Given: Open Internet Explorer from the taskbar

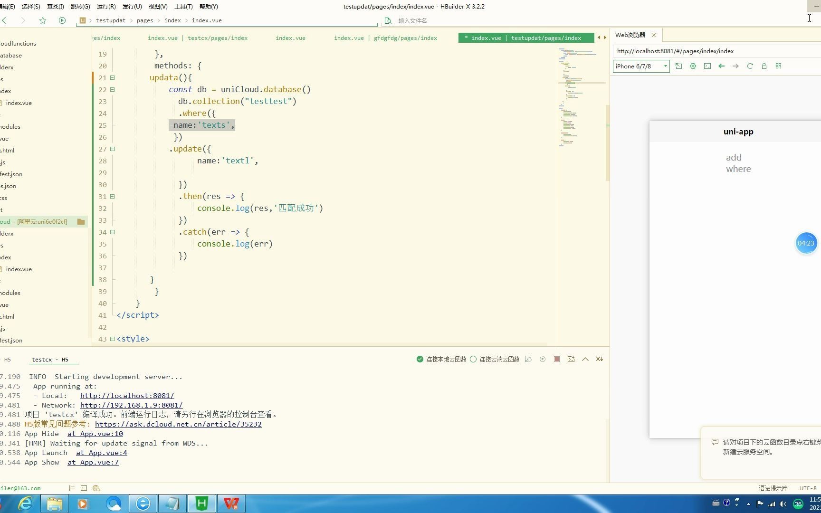Looking at the screenshot, I should [25, 503].
